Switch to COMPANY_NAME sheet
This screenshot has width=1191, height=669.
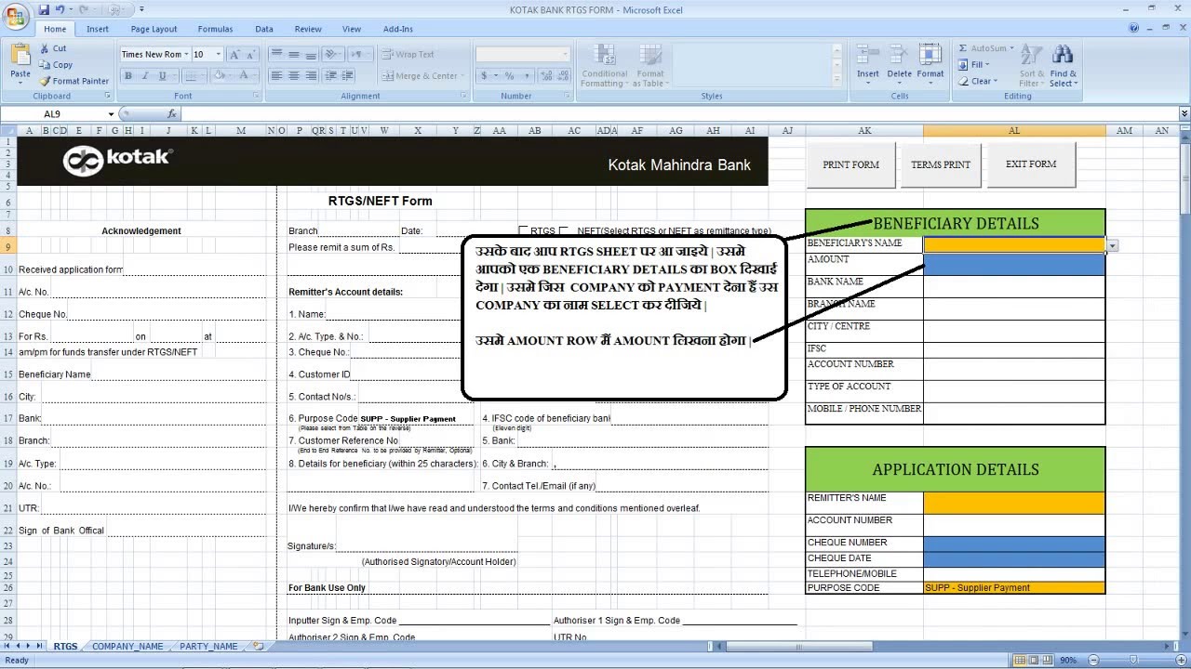pos(127,647)
